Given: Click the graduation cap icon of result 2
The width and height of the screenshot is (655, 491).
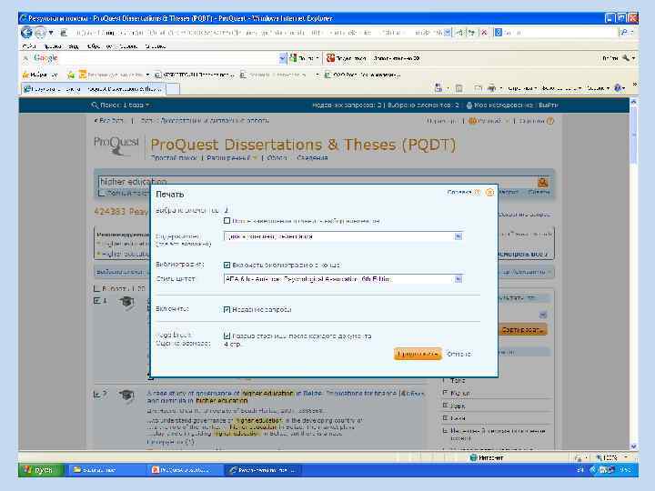Looking at the screenshot, I should 126,395.
